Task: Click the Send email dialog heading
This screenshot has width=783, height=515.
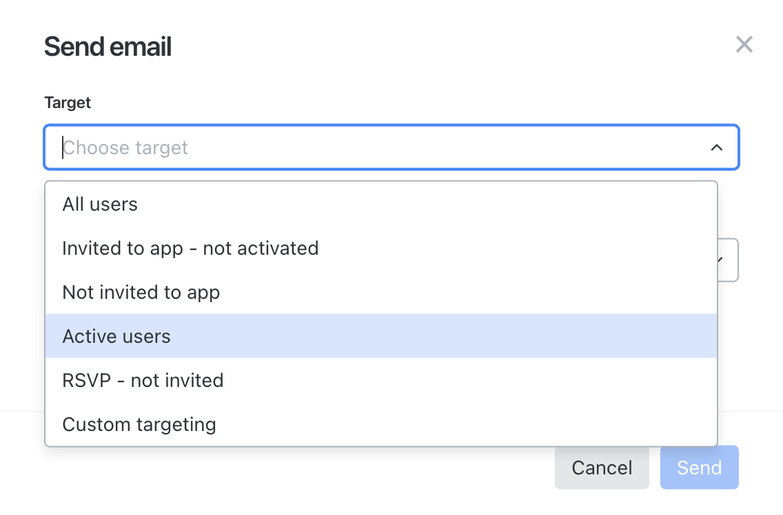Action: [x=108, y=46]
